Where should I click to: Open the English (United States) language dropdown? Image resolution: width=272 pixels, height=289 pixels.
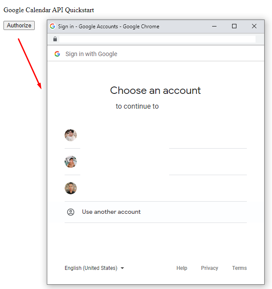coord(94,268)
